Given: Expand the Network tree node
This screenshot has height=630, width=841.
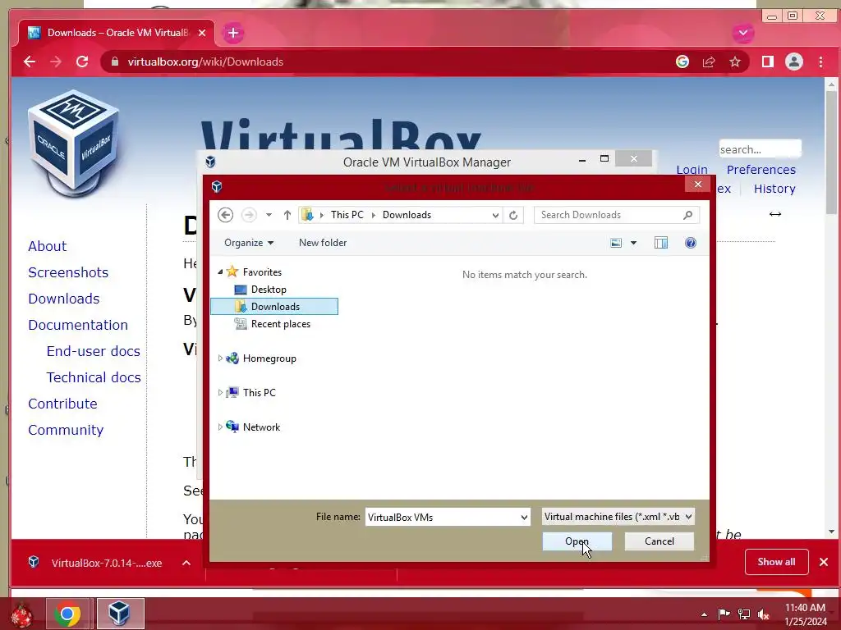Looking at the screenshot, I should [220, 427].
